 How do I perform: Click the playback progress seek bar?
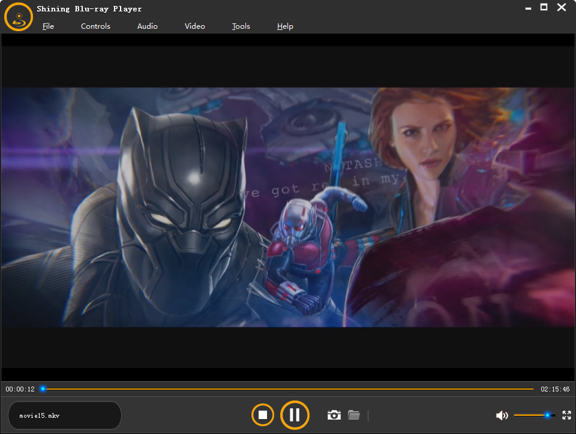(x=288, y=389)
